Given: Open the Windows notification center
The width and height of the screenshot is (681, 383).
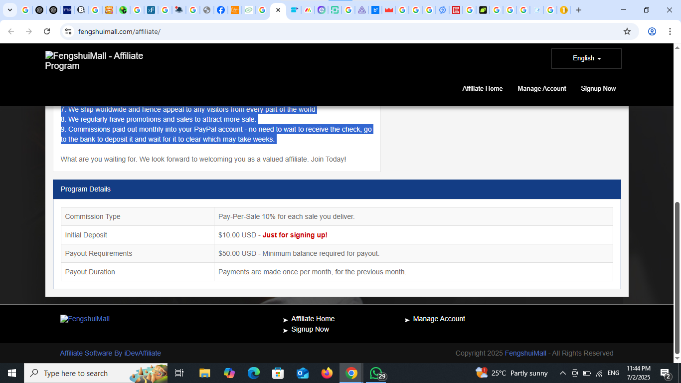Looking at the screenshot, I should pyautogui.click(x=665, y=373).
